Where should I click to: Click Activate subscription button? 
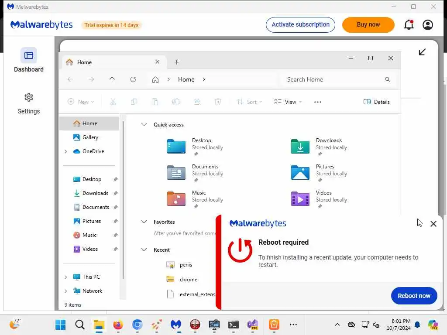pyautogui.click(x=300, y=25)
